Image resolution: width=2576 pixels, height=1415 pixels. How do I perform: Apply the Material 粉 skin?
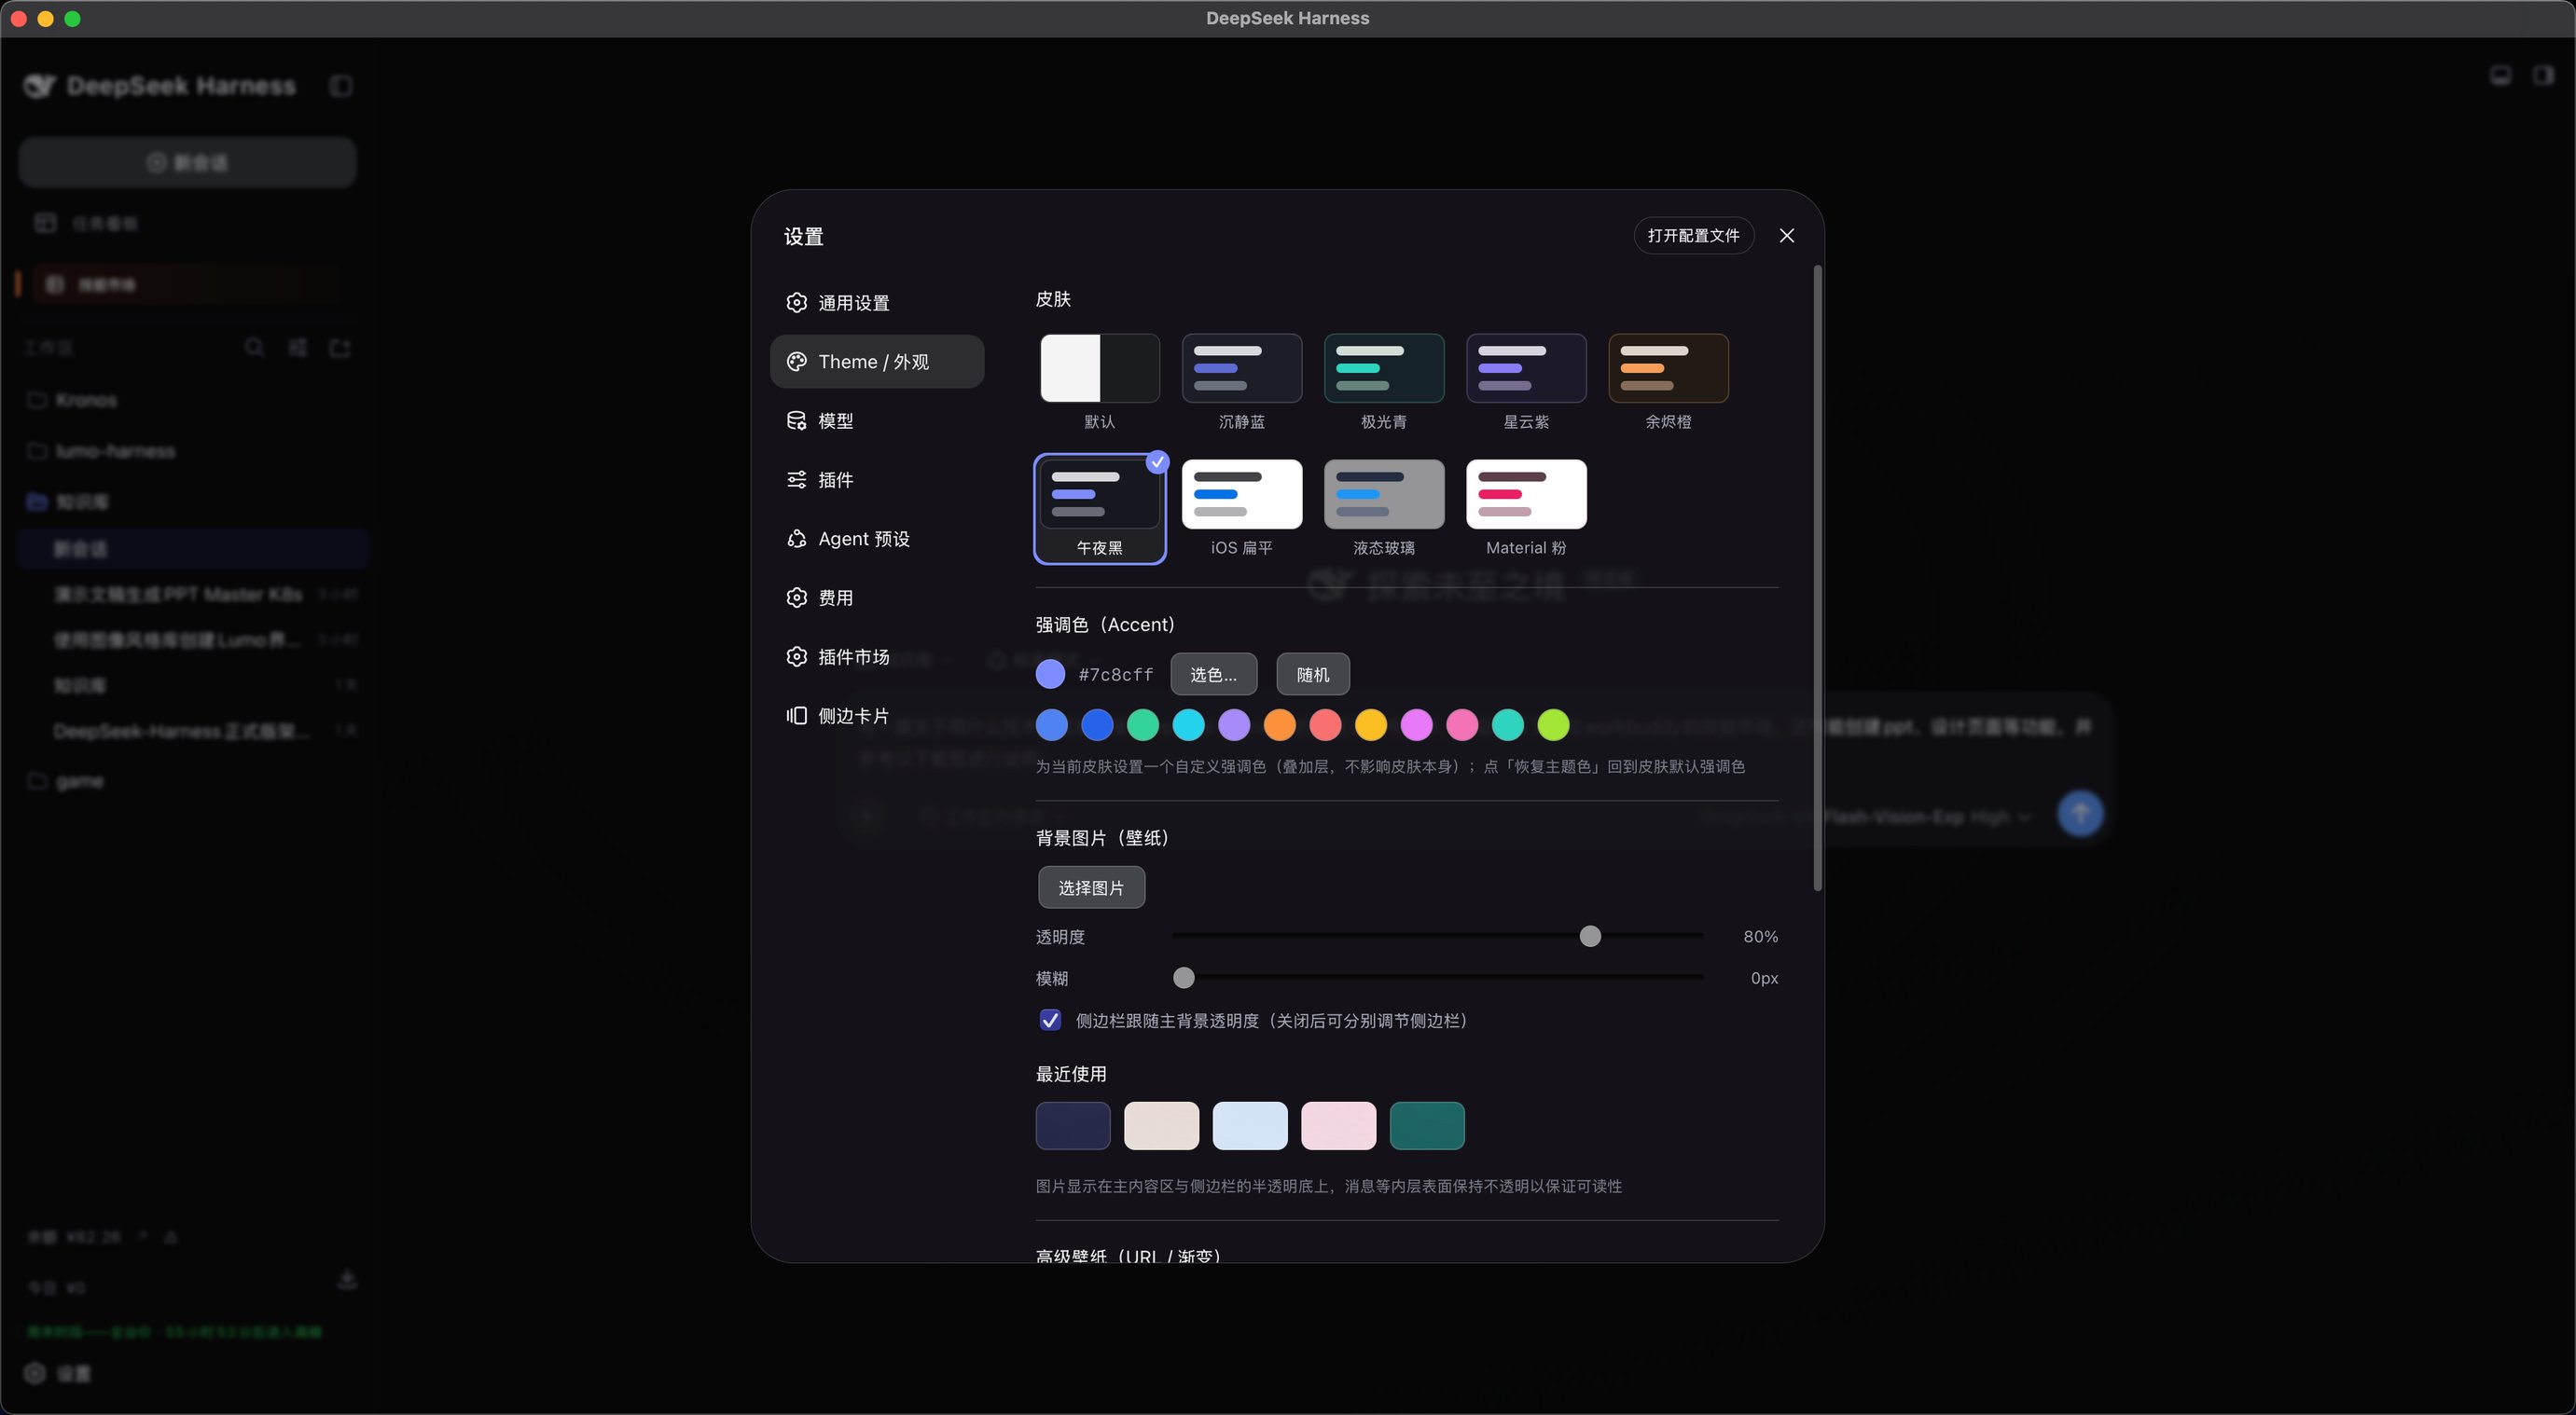pyautogui.click(x=1526, y=495)
